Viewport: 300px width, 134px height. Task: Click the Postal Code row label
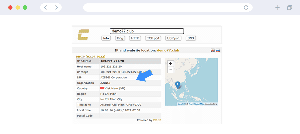click(85, 116)
